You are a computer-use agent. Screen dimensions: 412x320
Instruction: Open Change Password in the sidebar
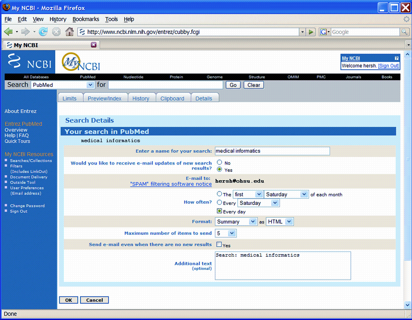coord(27,206)
